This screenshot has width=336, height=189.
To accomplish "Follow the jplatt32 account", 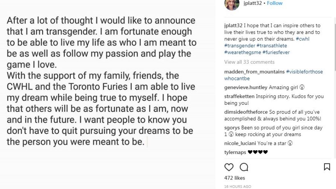I will click(274, 3).
